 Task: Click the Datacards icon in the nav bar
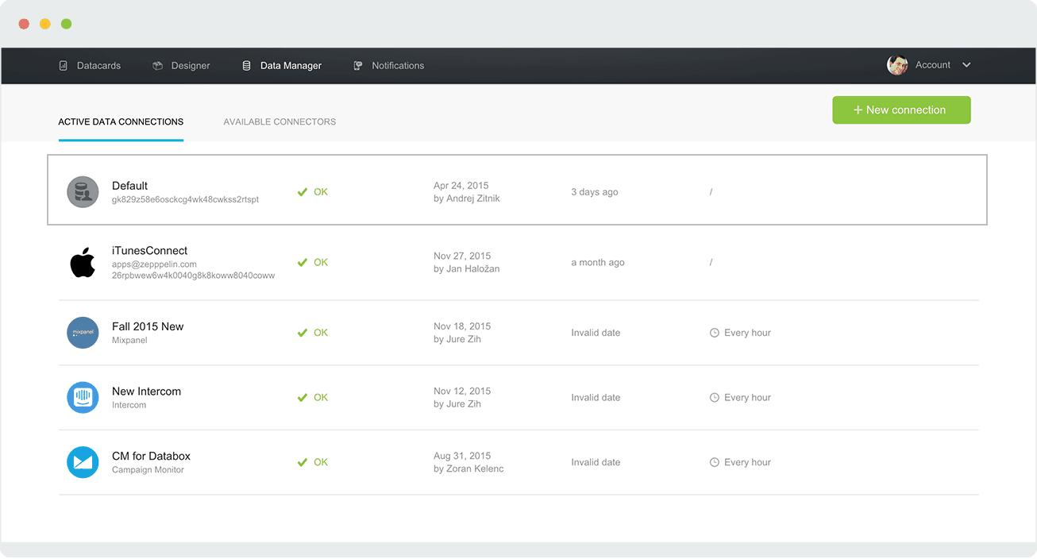tap(64, 66)
